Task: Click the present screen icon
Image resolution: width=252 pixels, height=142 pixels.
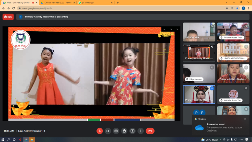Action: (x=132, y=131)
